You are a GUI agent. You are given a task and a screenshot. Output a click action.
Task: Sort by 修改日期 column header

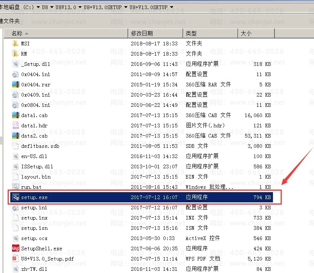[155, 33]
